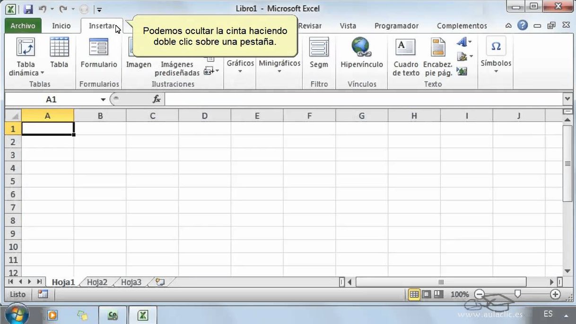Open the Minigráficos dropdown
Screen dimensions: 576x324
pos(279,66)
